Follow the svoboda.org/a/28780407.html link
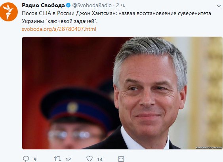223x162 pixels. click(x=59, y=29)
